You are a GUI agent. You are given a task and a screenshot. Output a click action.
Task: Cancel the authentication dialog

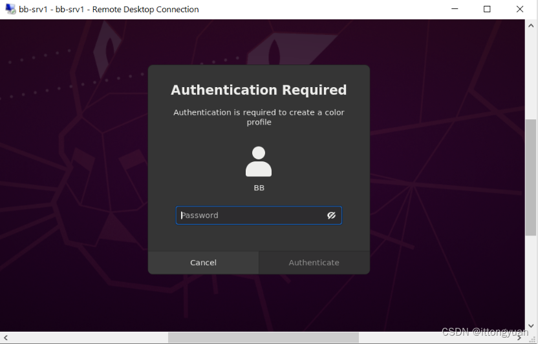[x=203, y=263]
